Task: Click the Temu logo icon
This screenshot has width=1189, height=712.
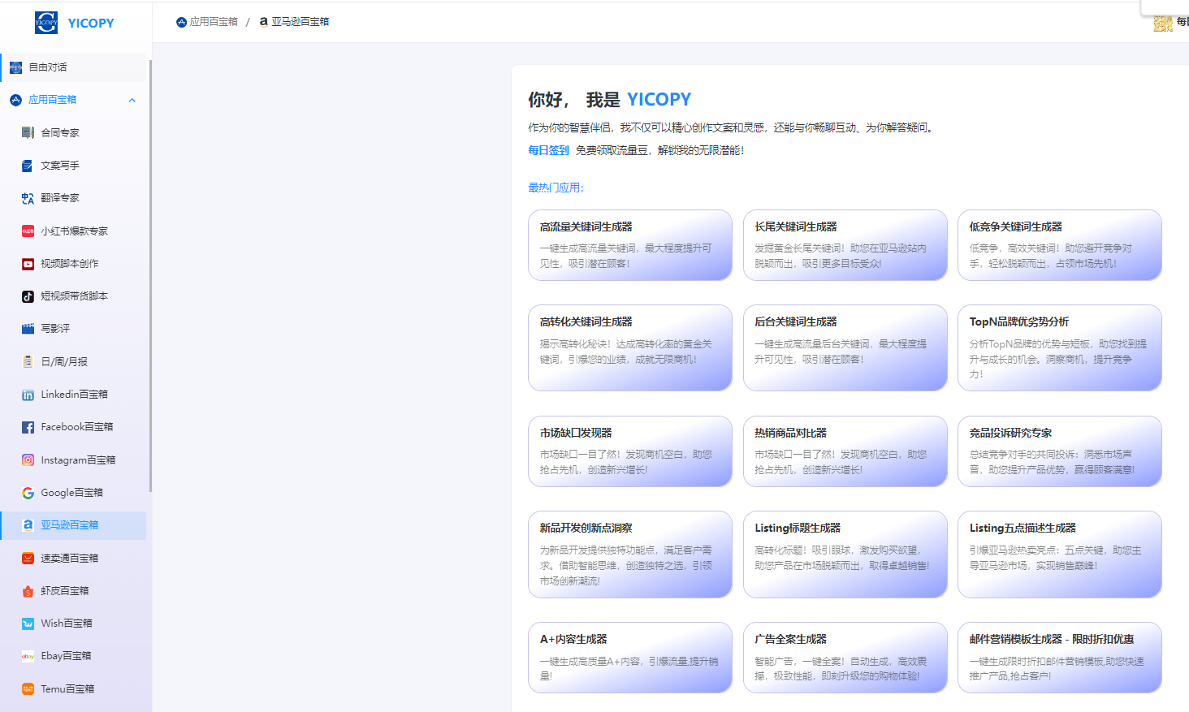Action: click(x=28, y=689)
